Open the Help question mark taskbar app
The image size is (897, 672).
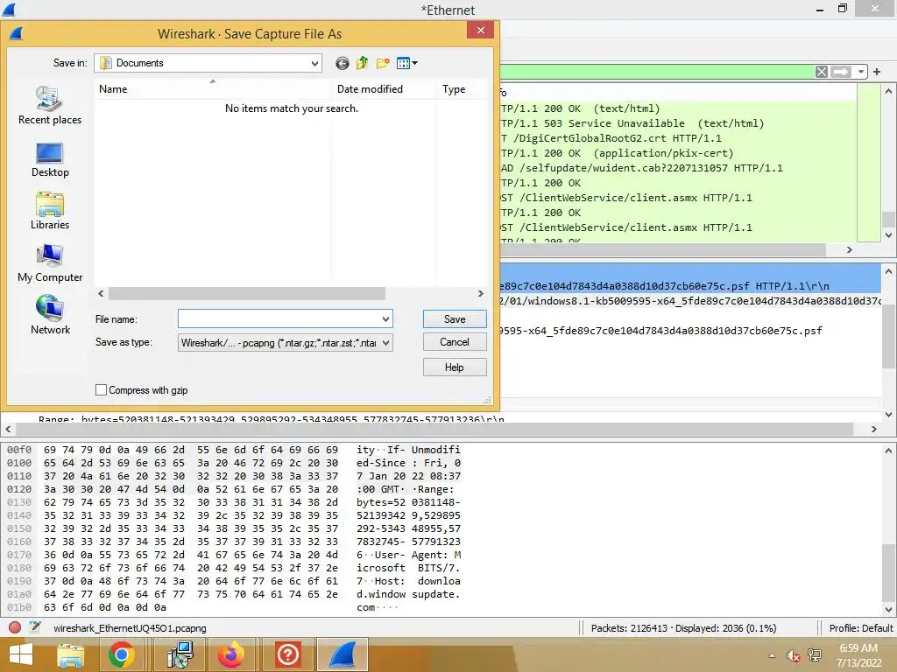[287, 654]
